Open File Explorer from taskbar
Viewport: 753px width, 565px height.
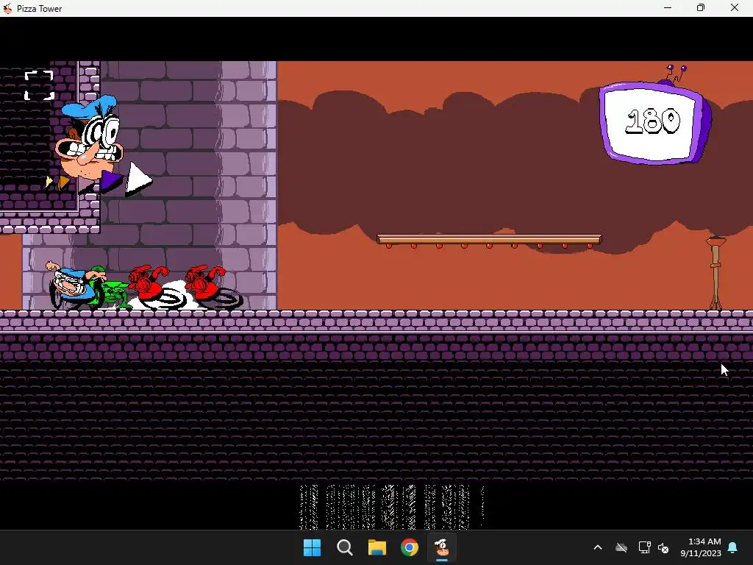tap(377, 547)
